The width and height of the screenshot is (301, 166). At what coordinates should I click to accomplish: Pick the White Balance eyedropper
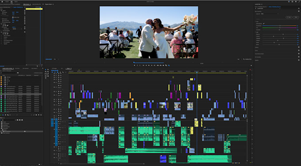pos(264,23)
